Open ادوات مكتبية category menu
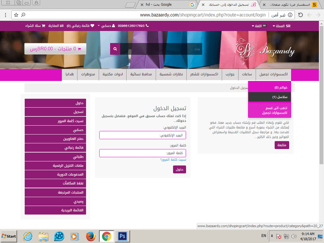The image size is (324, 243). tap(113, 75)
